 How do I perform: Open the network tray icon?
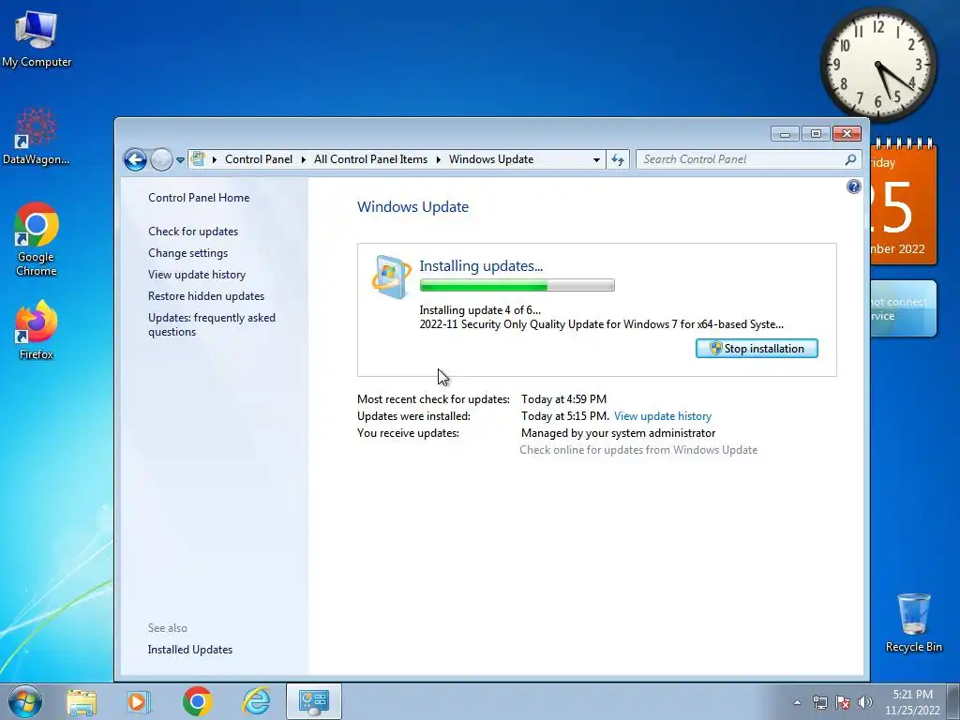[819, 702]
